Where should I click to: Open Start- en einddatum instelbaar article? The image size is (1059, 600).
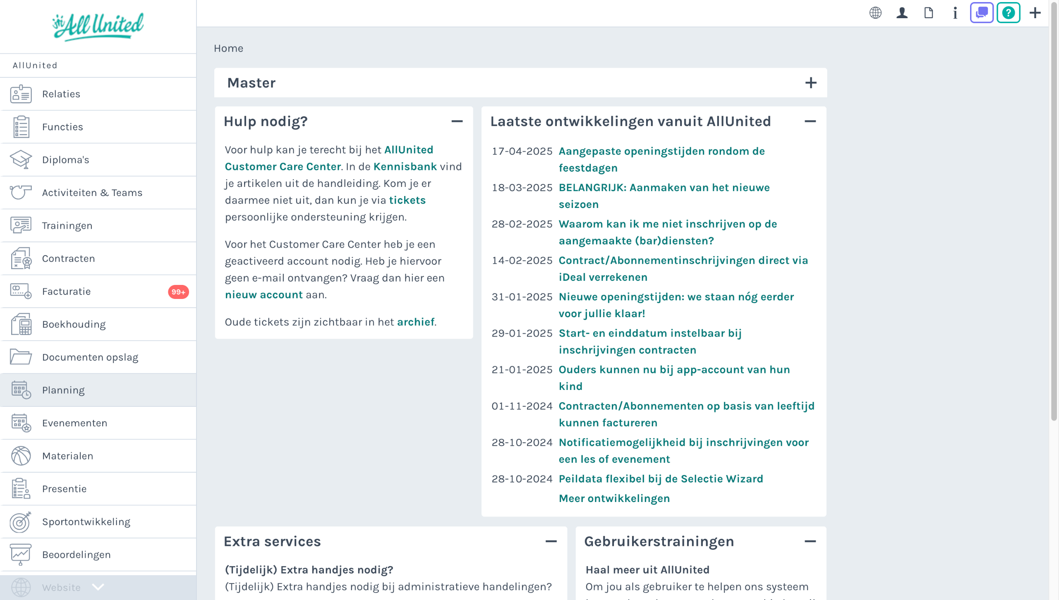click(650, 342)
